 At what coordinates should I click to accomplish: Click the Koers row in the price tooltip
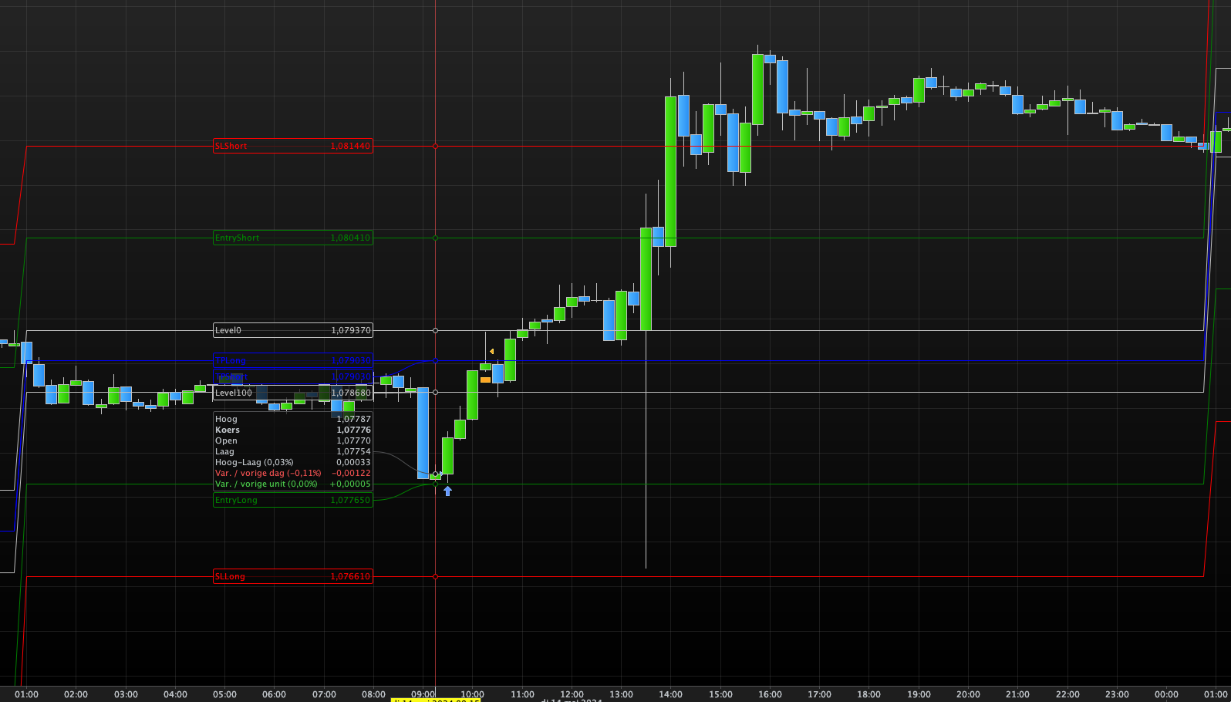tap(293, 430)
